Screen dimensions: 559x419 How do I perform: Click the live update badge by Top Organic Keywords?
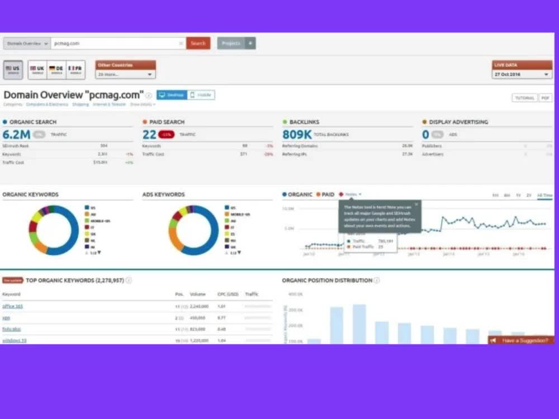pyautogui.click(x=12, y=280)
